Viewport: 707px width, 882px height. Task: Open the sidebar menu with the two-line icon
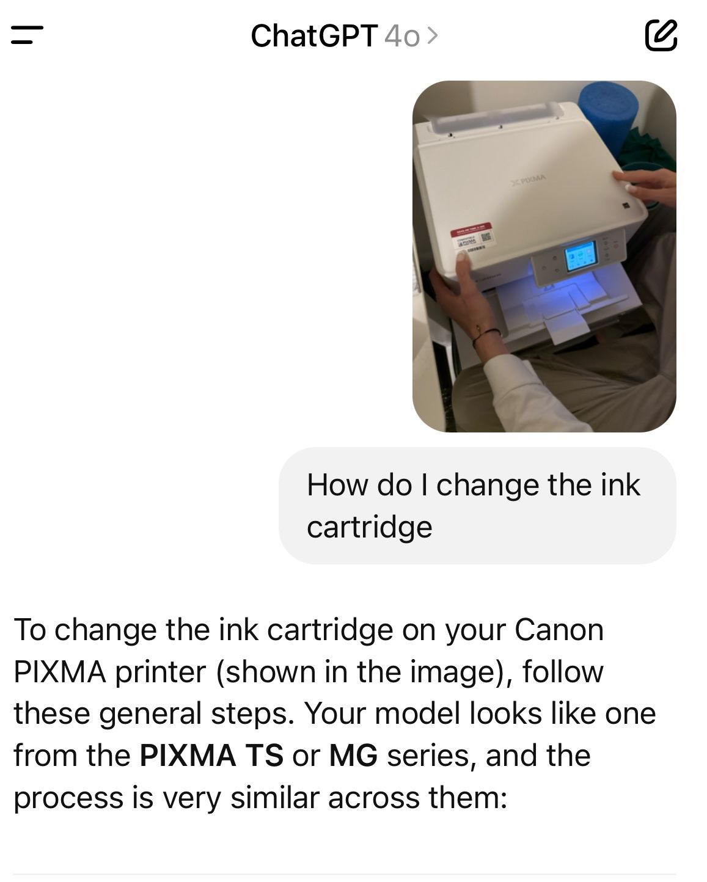27,35
